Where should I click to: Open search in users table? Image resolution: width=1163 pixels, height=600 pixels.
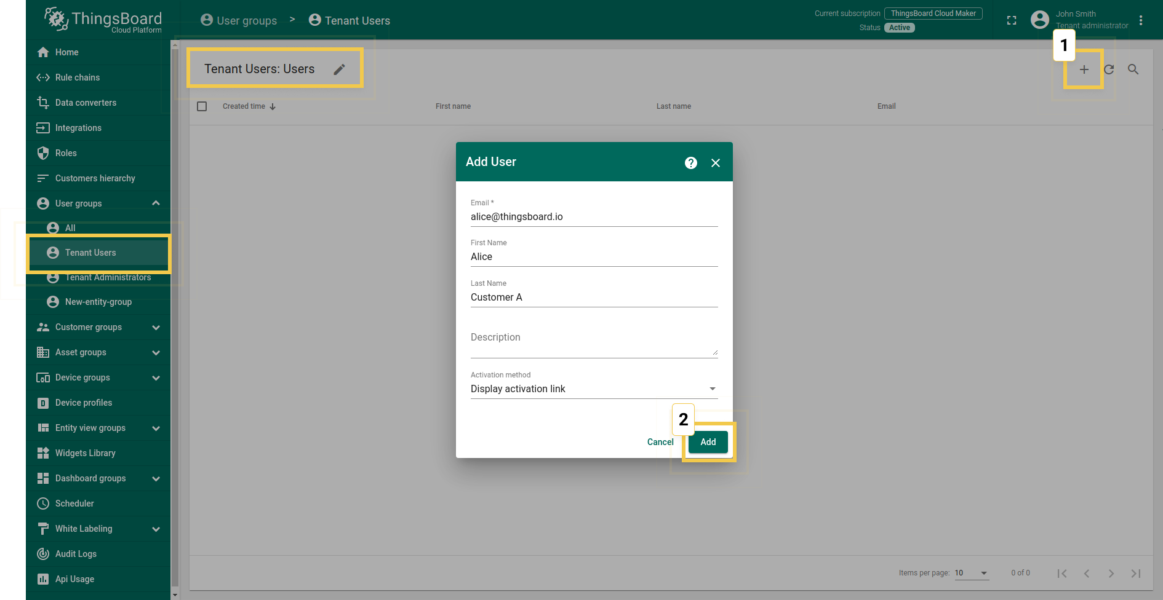pyautogui.click(x=1133, y=69)
